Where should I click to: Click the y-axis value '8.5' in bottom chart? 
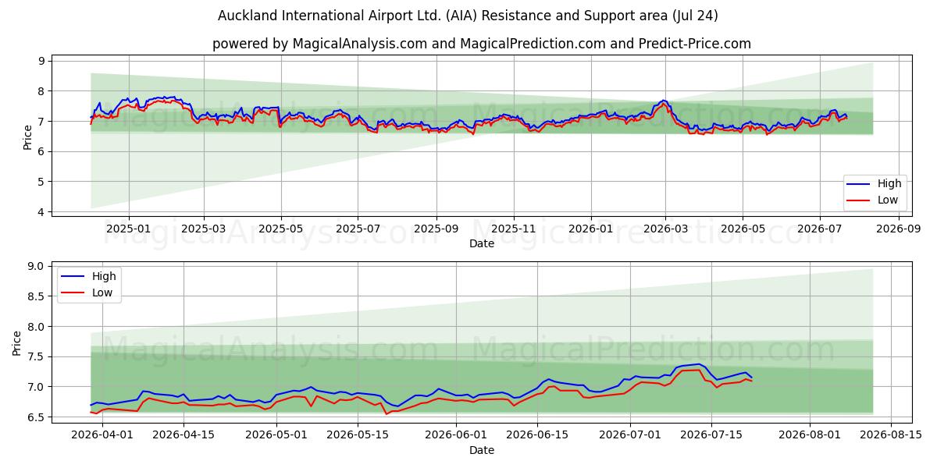pyautogui.click(x=37, y=296)
